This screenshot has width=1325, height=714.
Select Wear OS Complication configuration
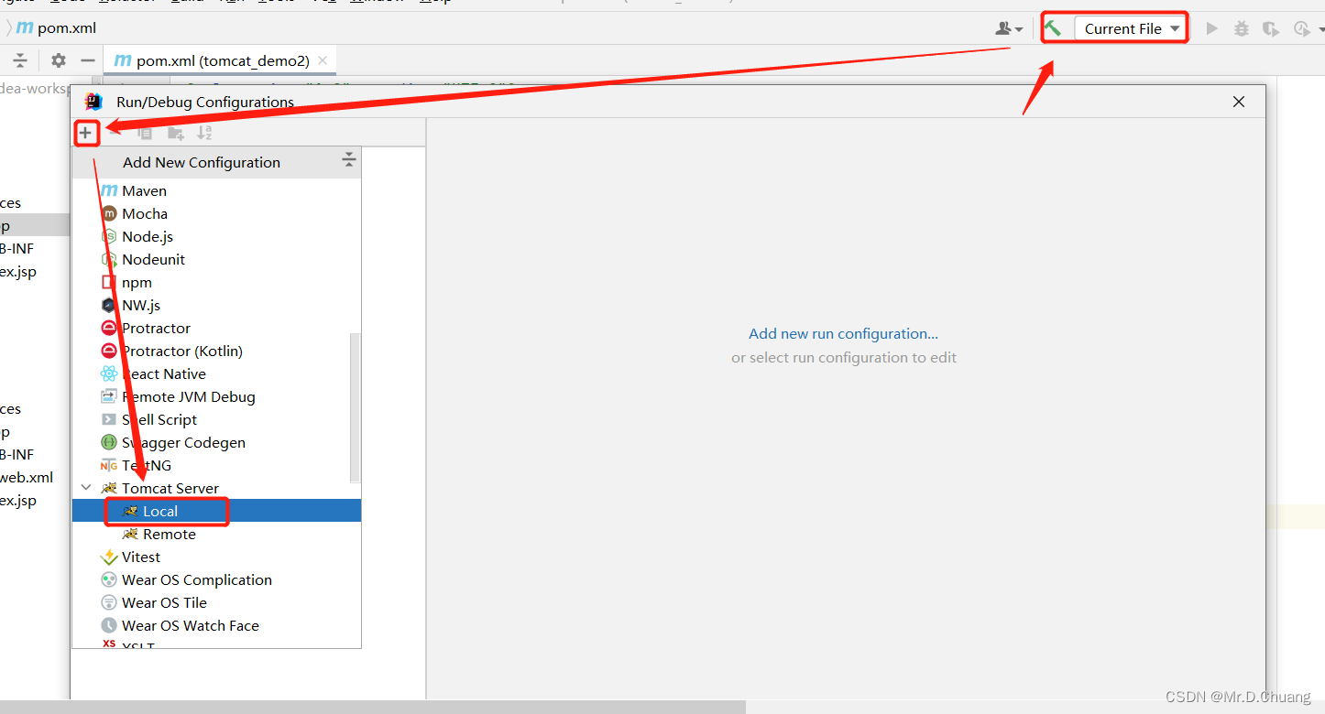click(216, 579)
